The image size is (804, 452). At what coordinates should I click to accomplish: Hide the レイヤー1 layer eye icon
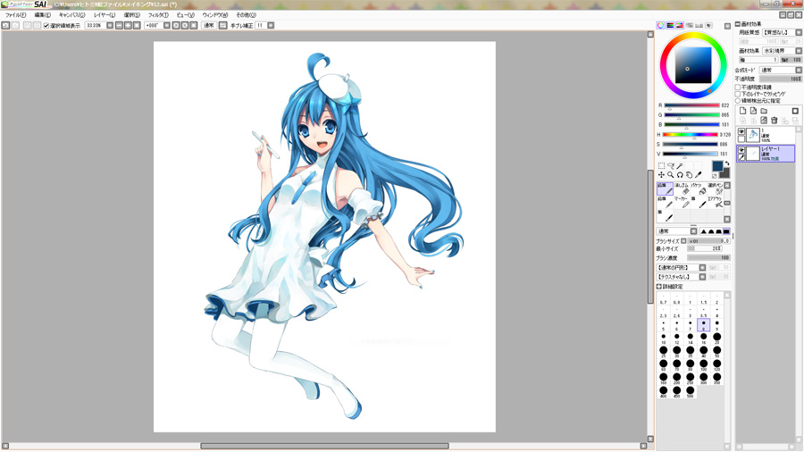click(x=741, y=150)
